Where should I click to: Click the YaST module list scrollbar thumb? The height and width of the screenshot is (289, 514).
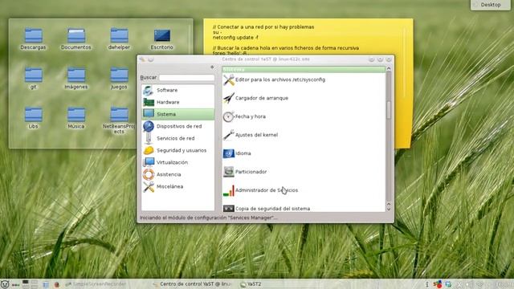(x=389, y=110)
